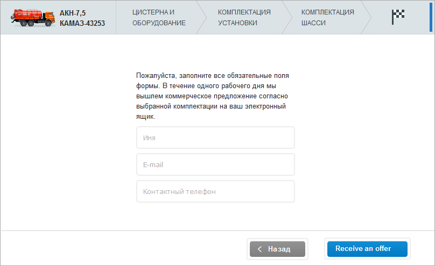Click the left chevron inside the Назад button

pos(260,249)
